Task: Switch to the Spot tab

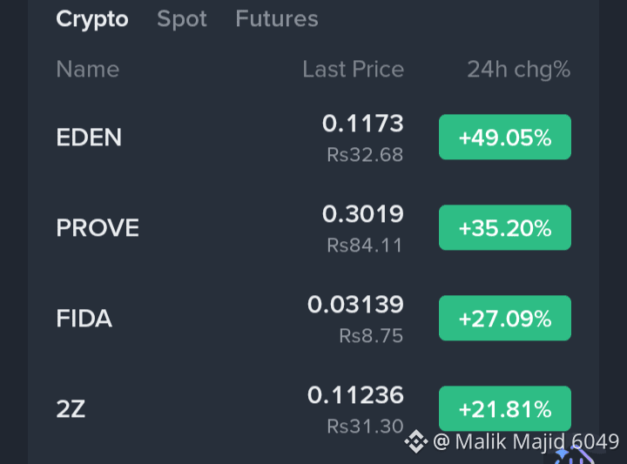Action: [182, 19]
